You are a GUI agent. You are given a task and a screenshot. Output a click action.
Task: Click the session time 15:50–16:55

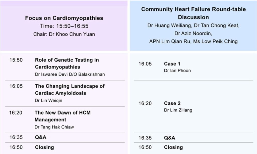point(72,26)
